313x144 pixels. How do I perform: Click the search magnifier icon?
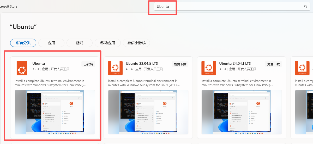(x=306, y=6)
